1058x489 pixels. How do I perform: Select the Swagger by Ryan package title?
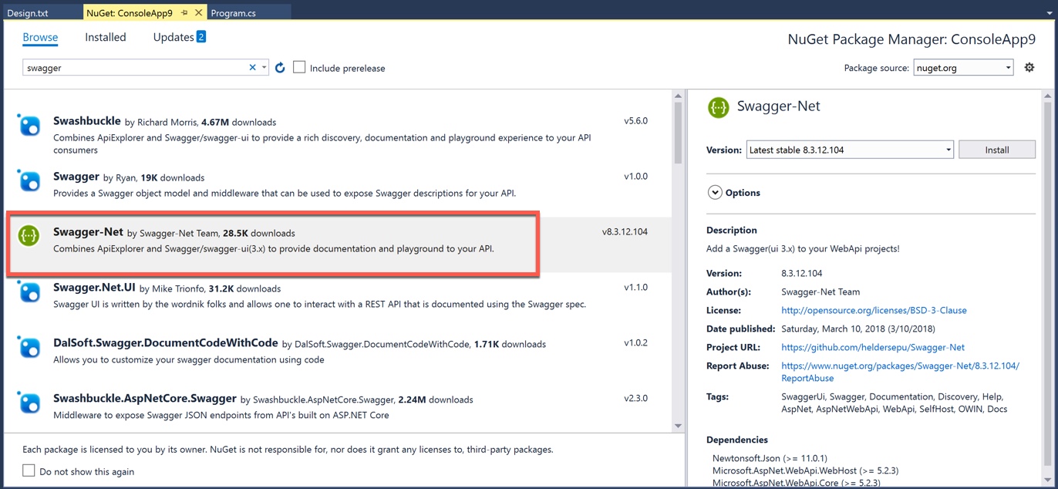pyautogui.click(x=76, y=177)
